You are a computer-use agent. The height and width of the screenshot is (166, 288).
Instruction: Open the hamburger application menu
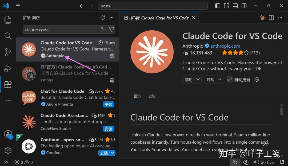click(x=18, y=6)
